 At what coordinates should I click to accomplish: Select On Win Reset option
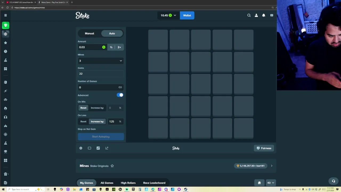pos(83,108)
